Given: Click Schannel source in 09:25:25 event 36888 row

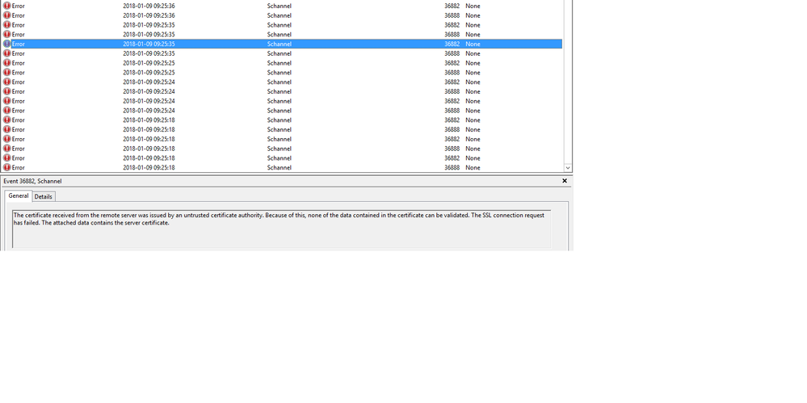Looking at the screenshot, I should point(279,73).
